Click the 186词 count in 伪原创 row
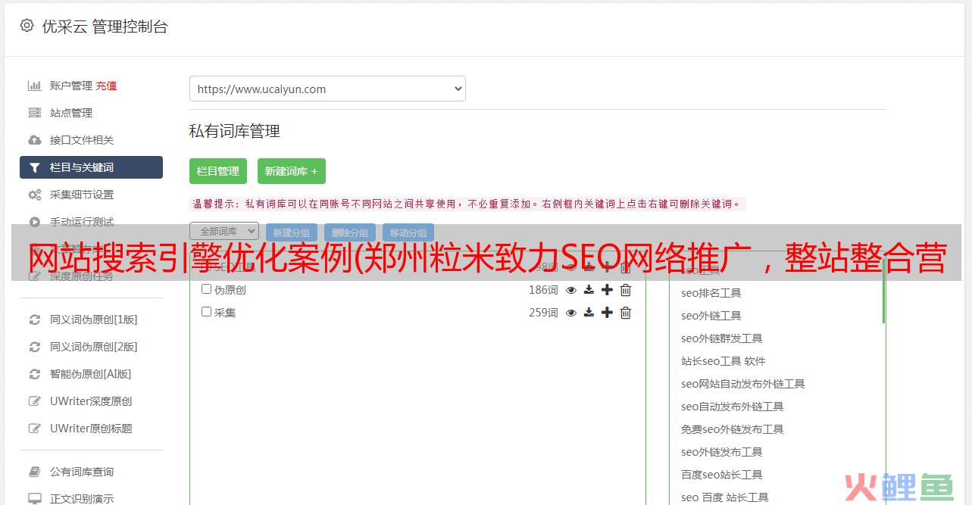The height and width of the screenshot is (505, 972). click(x=543, y=290)
